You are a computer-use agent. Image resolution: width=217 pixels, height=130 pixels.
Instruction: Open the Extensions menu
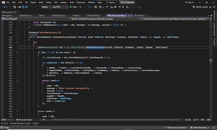click(x=81, y=2)
